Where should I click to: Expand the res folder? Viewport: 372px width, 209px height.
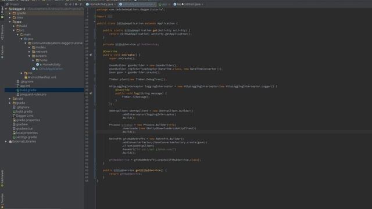tap(22, 73)
